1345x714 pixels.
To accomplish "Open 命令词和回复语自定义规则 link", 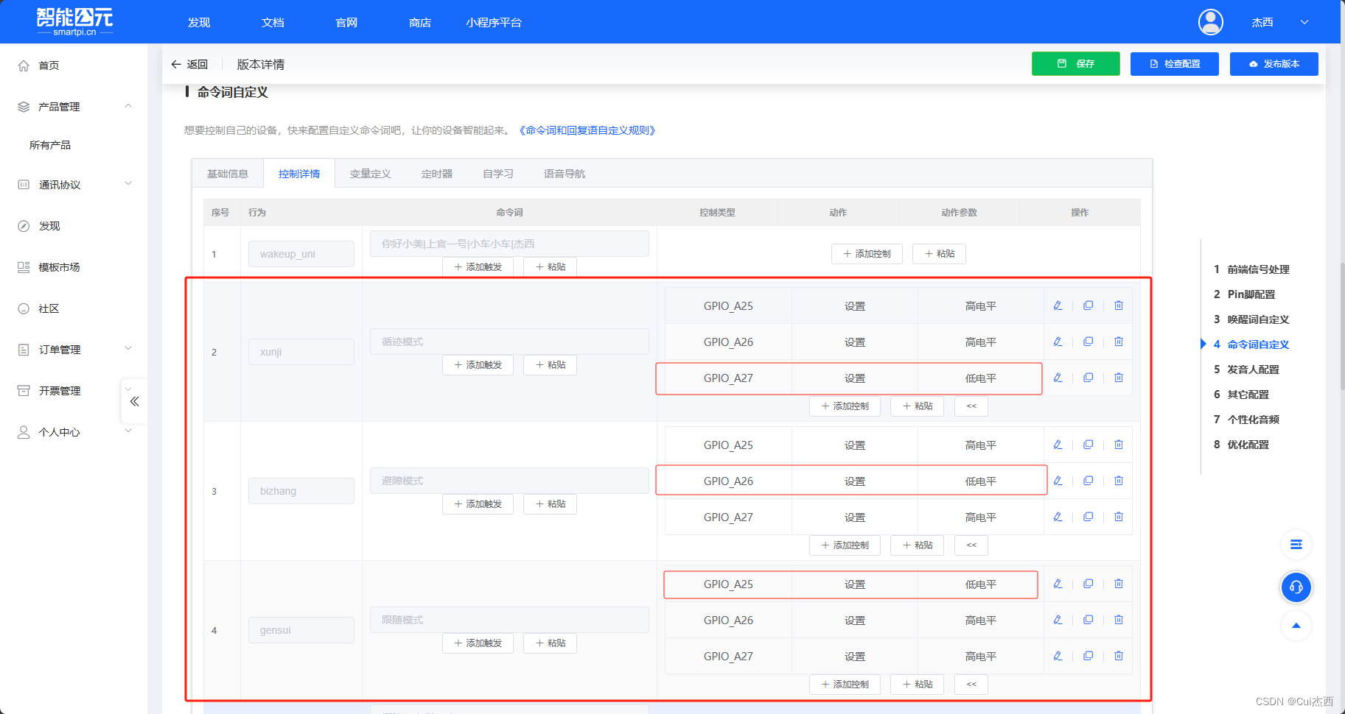I will [x=587, y=130].
